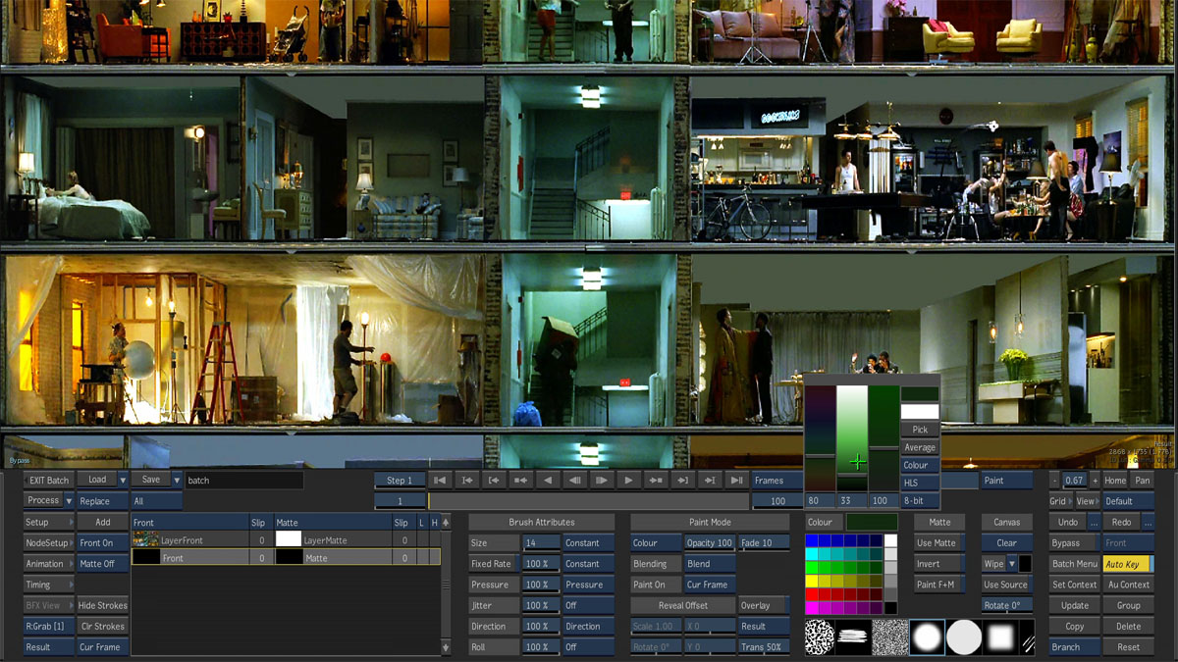This screenshot has width=1178, height=662.
Task: Click the Clear canvas button
Action: [1007, 543]
